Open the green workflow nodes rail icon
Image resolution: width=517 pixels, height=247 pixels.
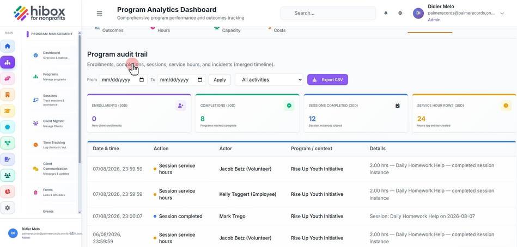pos(7,143)
